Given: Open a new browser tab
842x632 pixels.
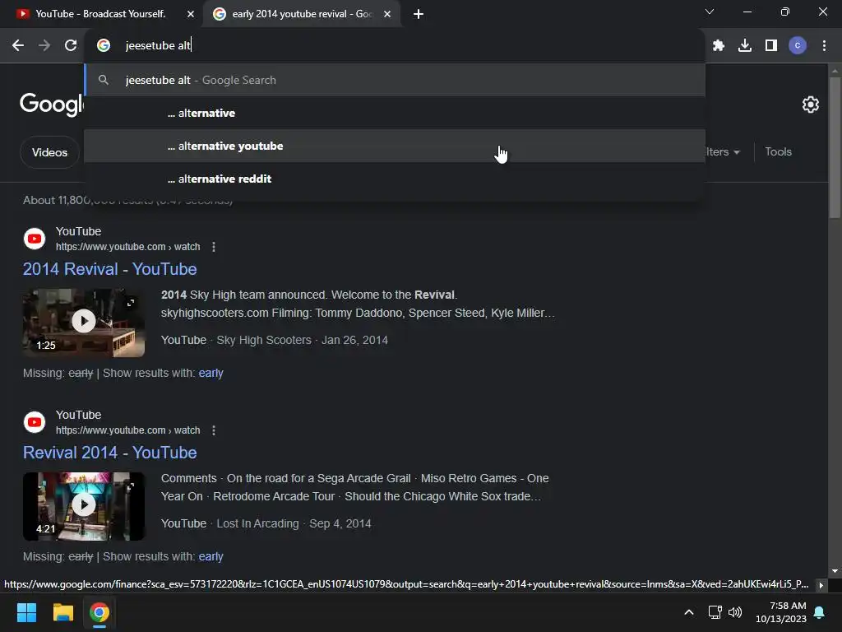Looking at the screenshot, I should point(419,14).
